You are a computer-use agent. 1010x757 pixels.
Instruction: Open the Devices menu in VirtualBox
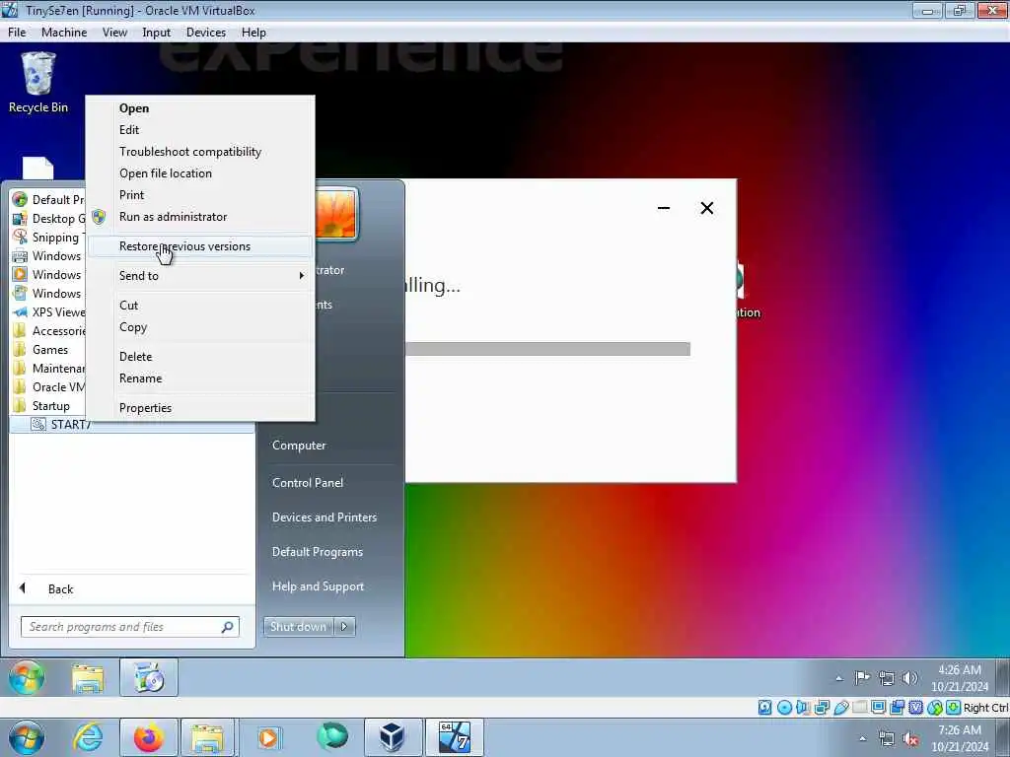tap(206, 33)
